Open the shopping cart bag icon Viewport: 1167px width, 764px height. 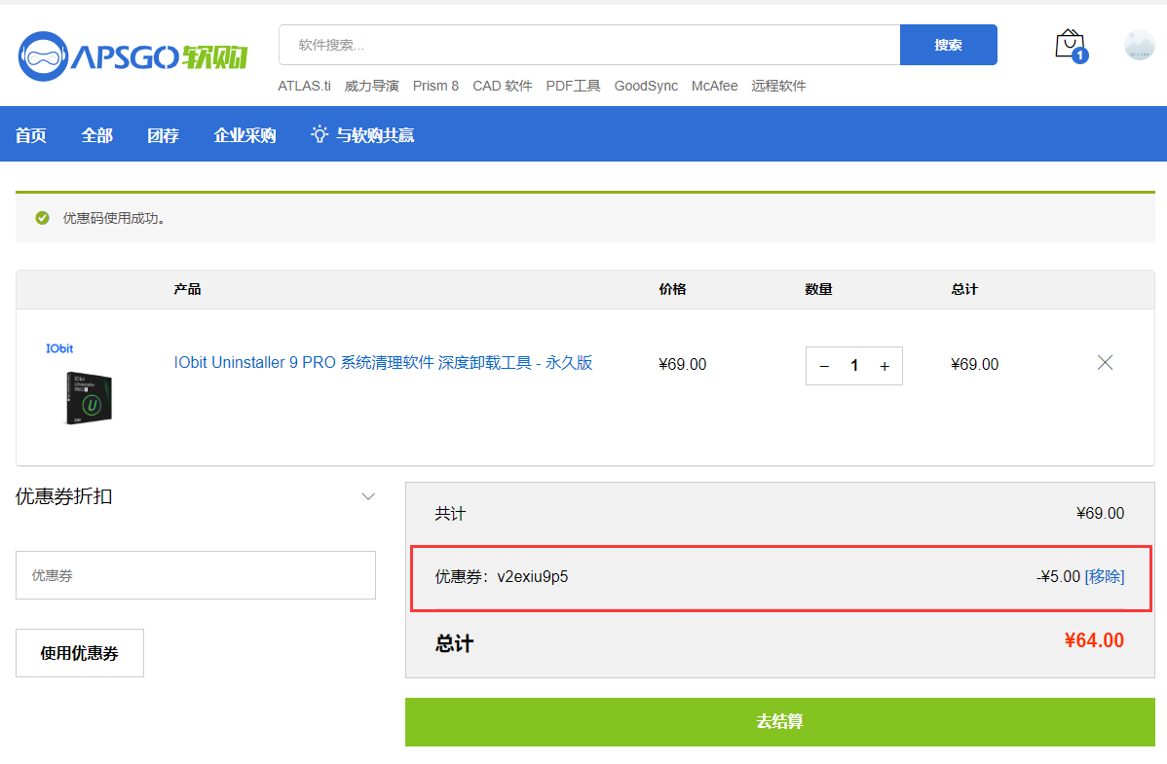pos(1069,45)
